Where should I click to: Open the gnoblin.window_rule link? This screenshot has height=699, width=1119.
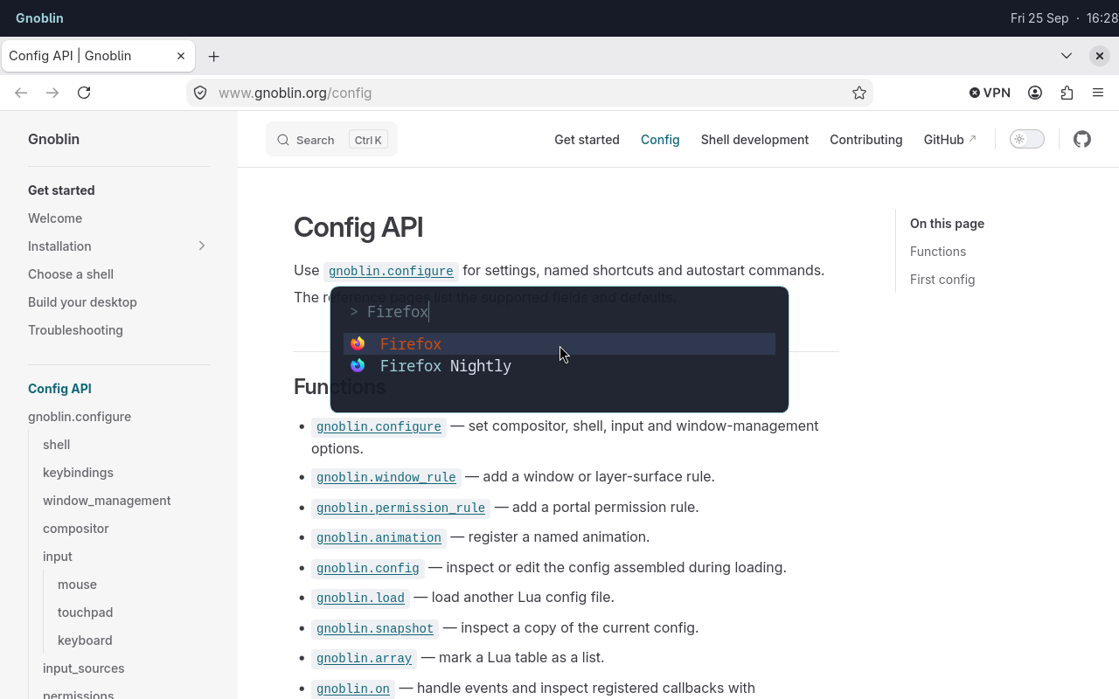[386, 477]
